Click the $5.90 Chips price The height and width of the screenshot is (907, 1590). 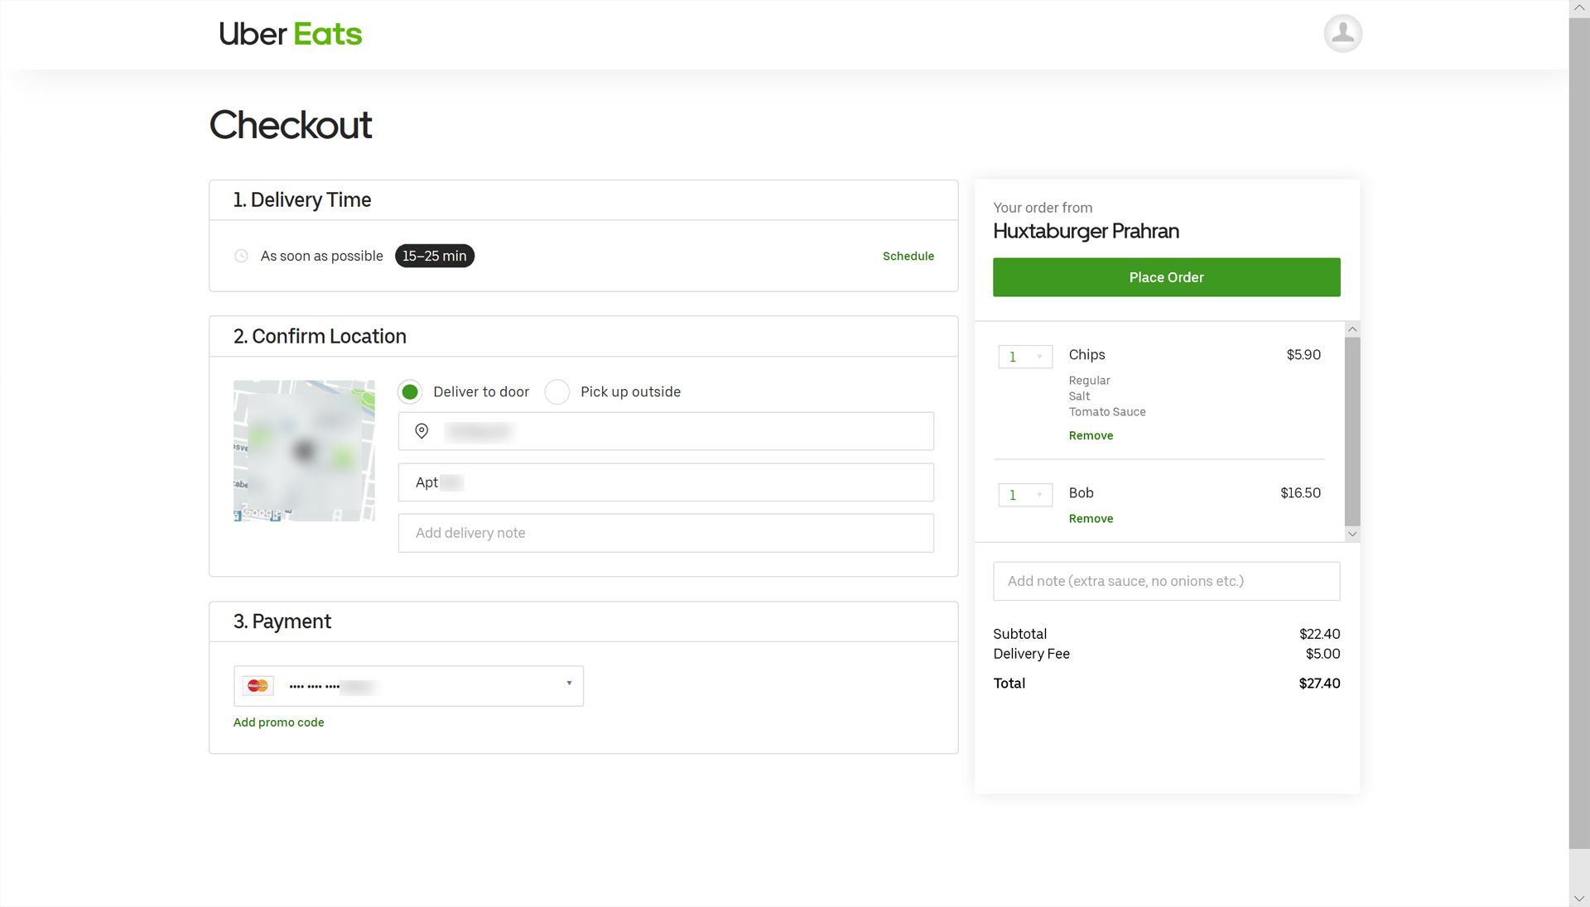pyautogui.click(x=1303, y=354)
